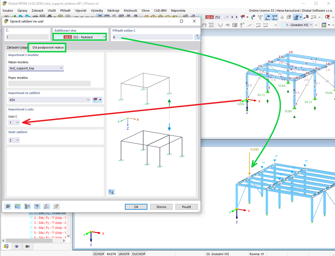Confirm the dialog with OK

tap(136, 207)
